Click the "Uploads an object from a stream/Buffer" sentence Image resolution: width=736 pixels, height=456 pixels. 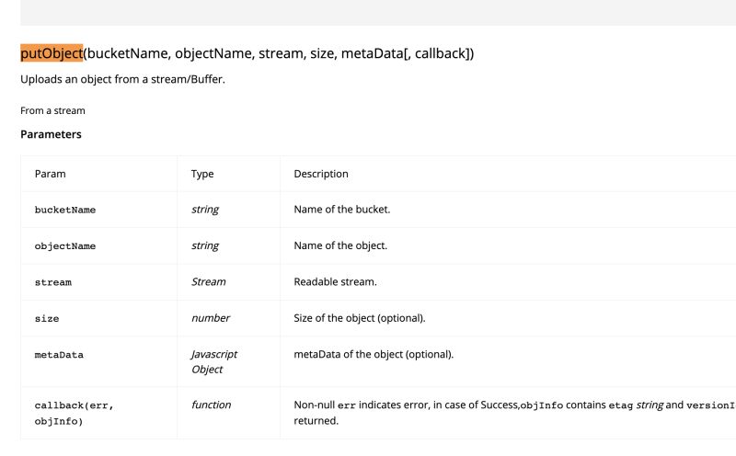pos(122,79)
